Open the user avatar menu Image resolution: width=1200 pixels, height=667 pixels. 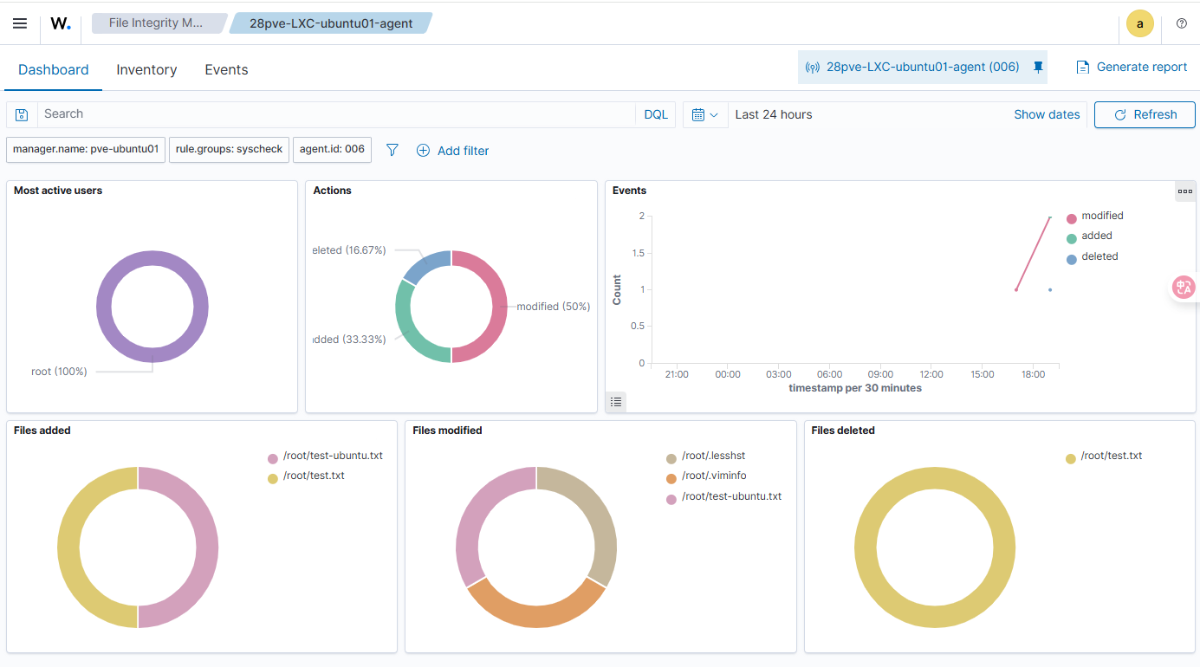(x=1140, y=23)
